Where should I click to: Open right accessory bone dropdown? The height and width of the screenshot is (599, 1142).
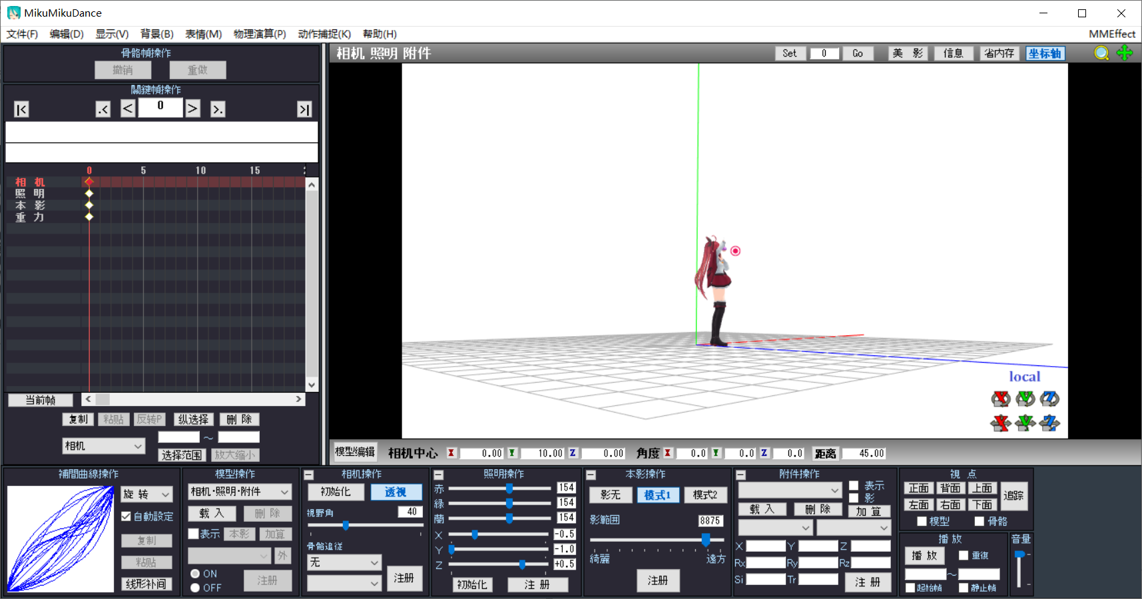click(854, 528)
